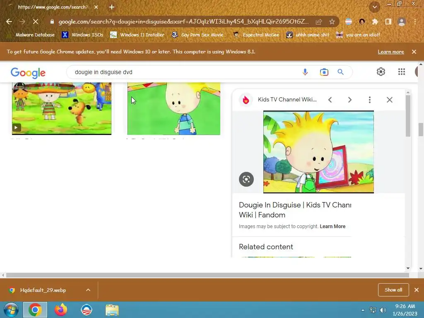Screen dimensions: 424x318
Task: Select the Google search browser tab
Action: pyautogui.click(x=53, y=7)
